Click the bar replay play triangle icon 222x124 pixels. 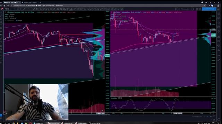point(68,9)
